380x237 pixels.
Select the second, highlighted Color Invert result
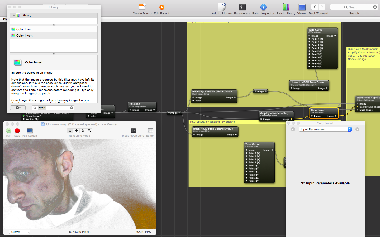coord(54,36)
